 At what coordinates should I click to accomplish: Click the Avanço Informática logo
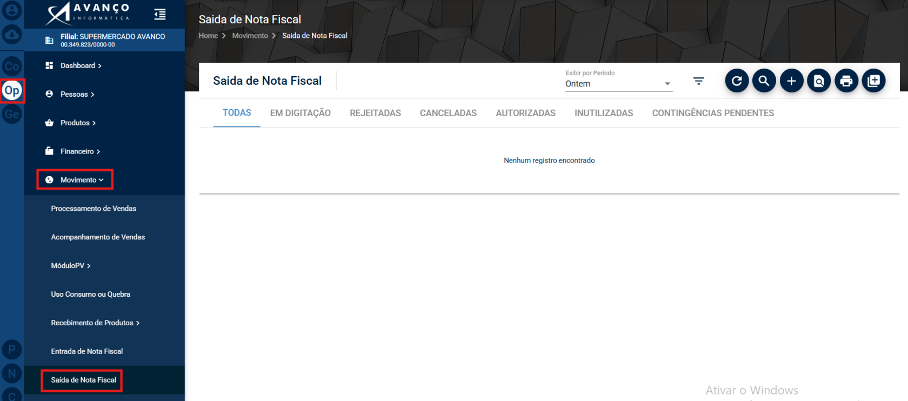tap(89, 14)
